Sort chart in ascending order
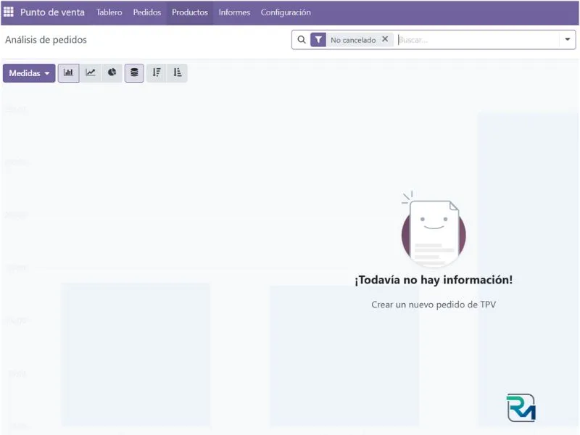 coord(178,72)
